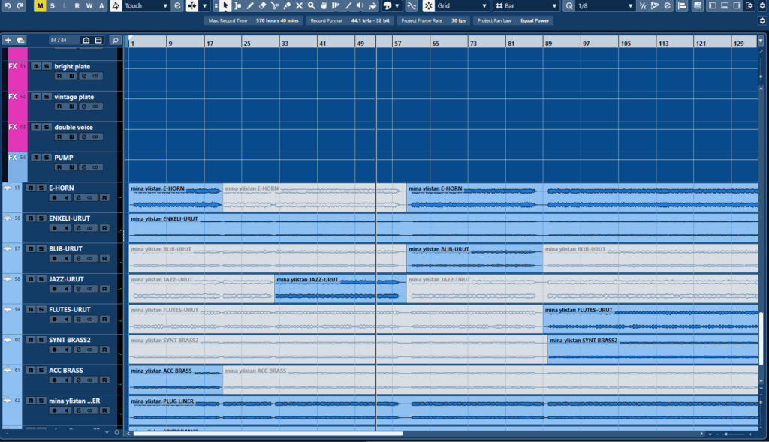This screenshot has height=442, width=769.
Task: Open track search magnifier in track list
Action: click(x=115, y=40)
